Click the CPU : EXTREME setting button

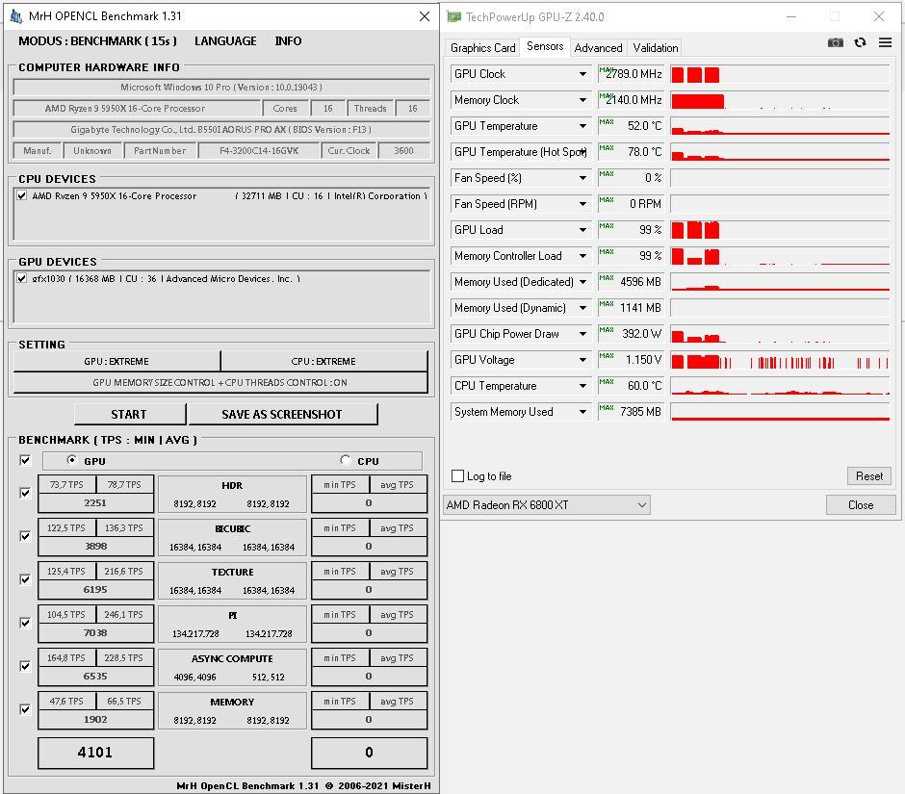(323, 361)
